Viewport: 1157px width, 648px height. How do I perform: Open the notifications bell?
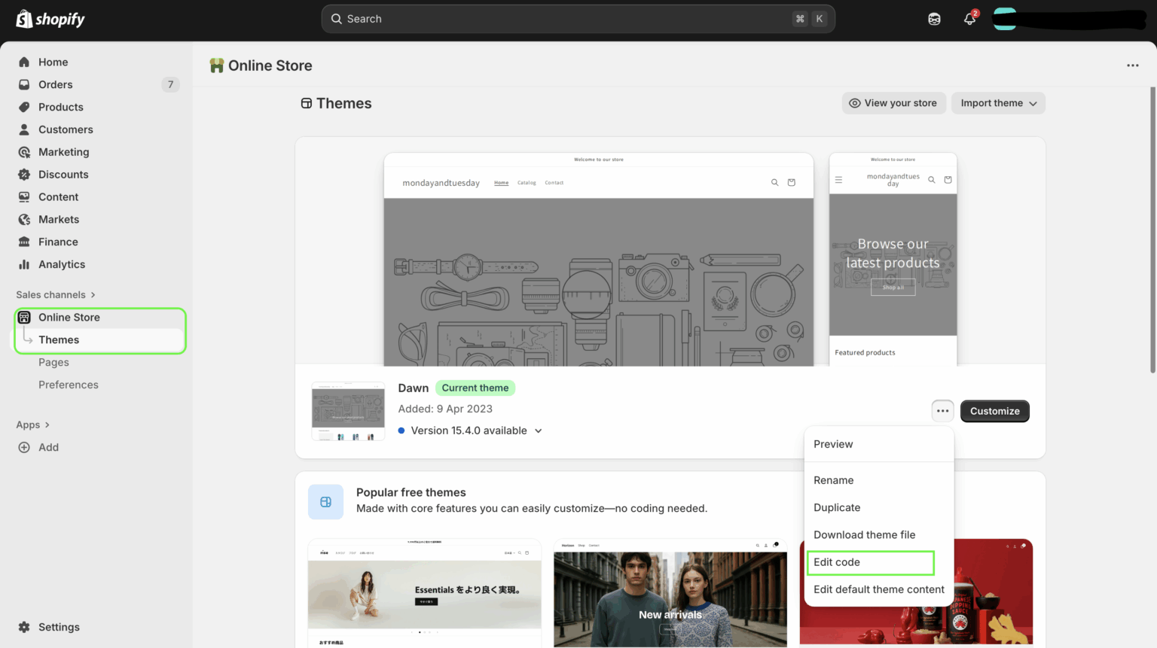pyautogui.click(x=969, y=18)
